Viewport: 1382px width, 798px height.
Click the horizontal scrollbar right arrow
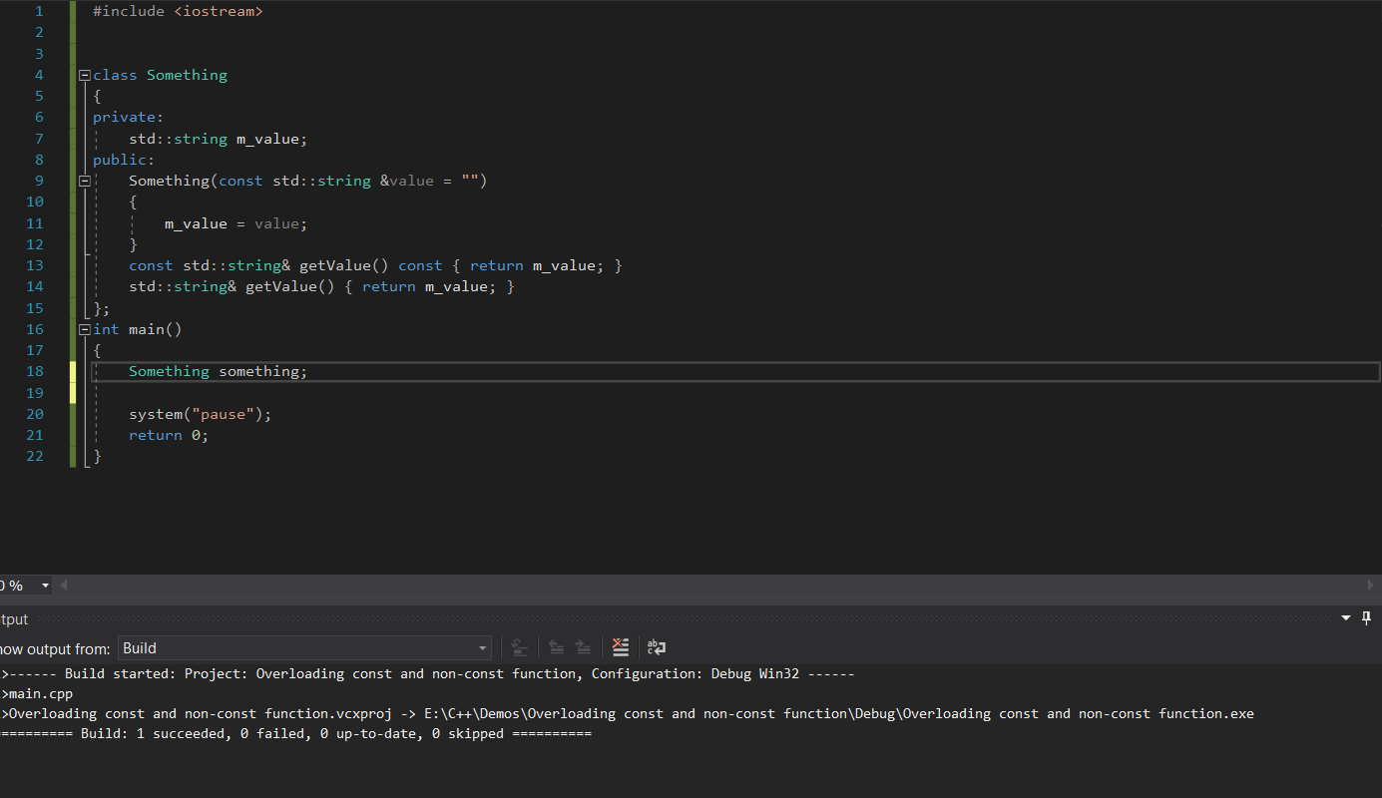(1371, 586)
